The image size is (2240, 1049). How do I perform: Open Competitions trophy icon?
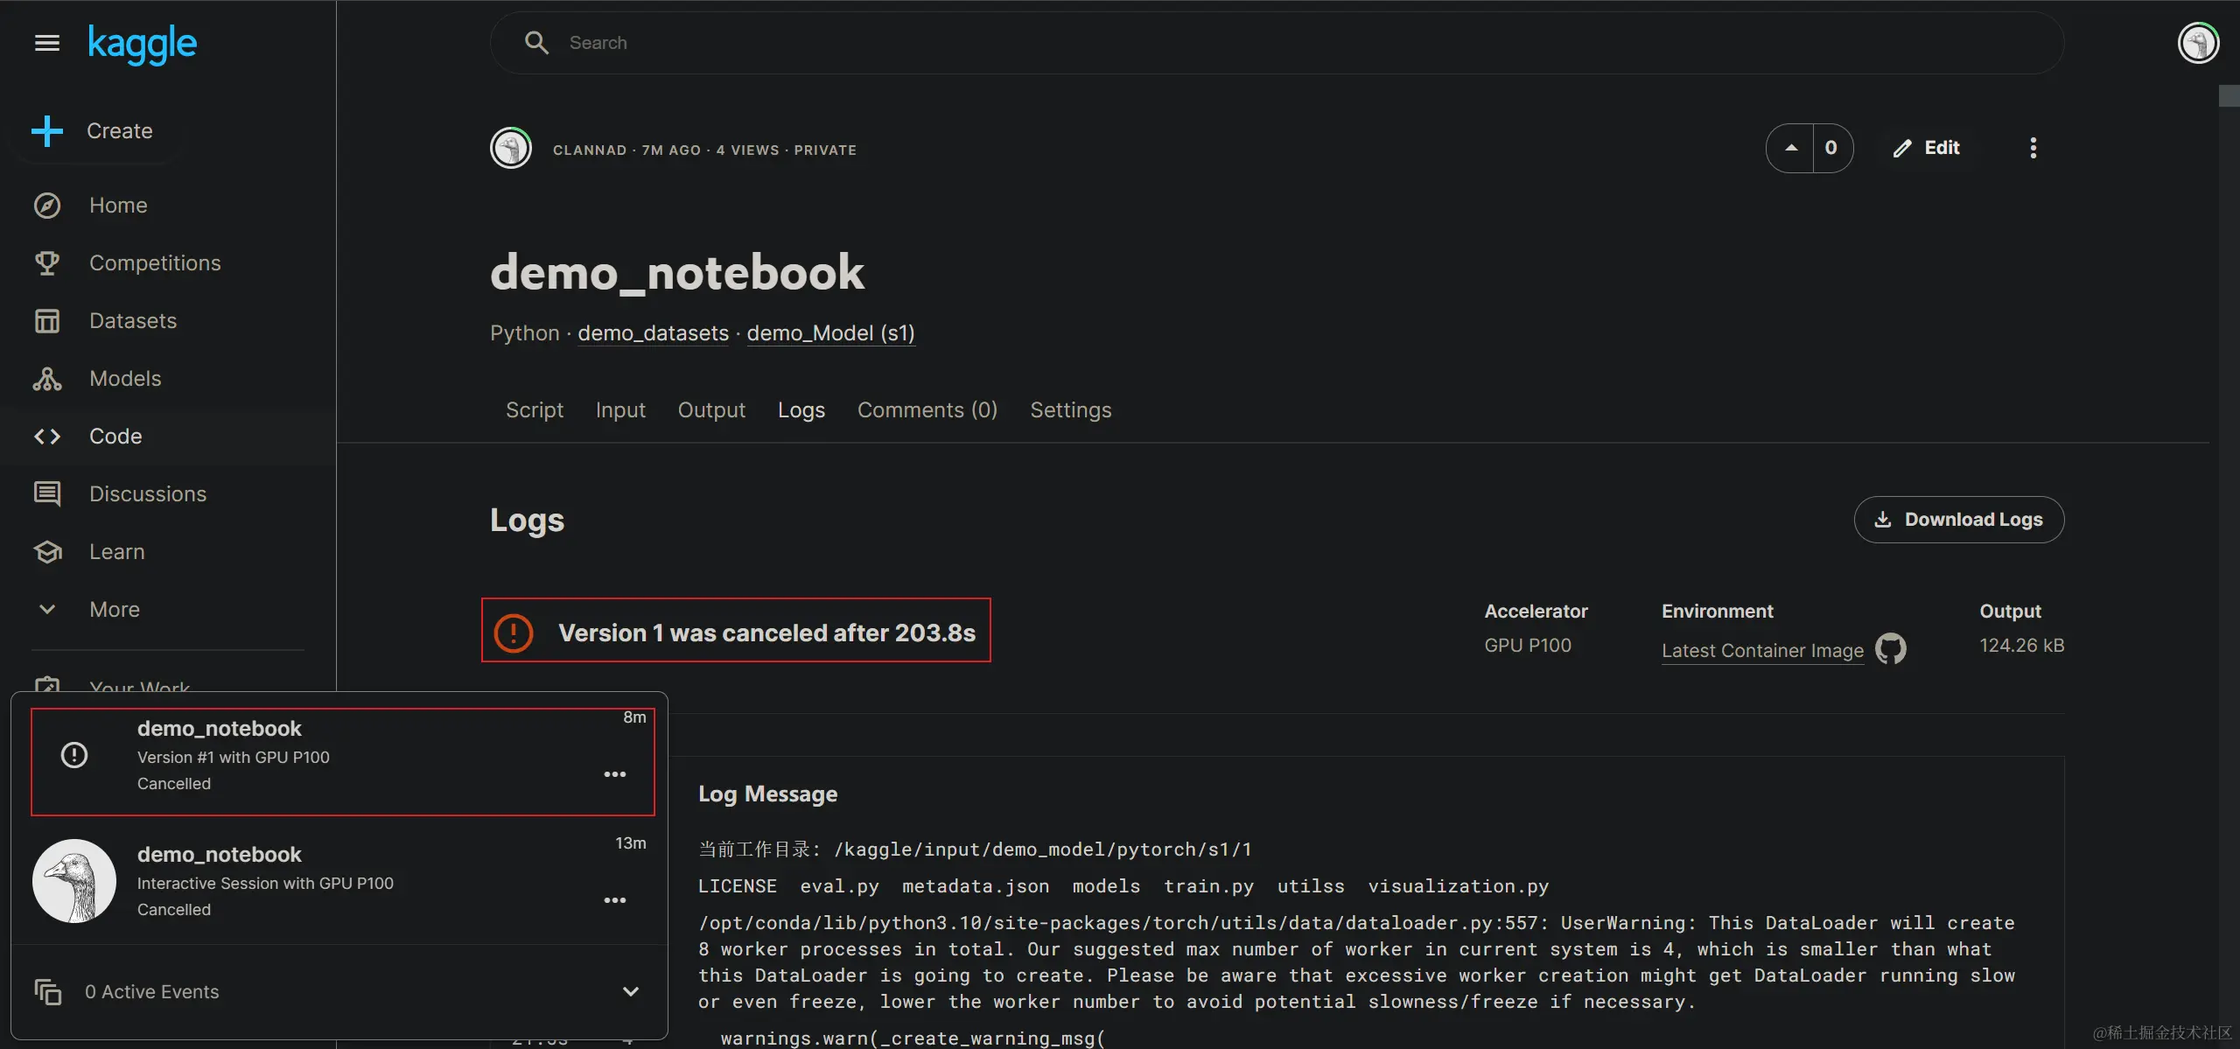pyautogui.click(x=47, y=263)
